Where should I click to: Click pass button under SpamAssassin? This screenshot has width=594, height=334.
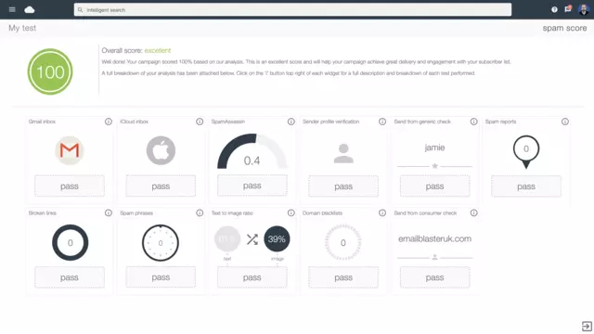tap(252, 186)
